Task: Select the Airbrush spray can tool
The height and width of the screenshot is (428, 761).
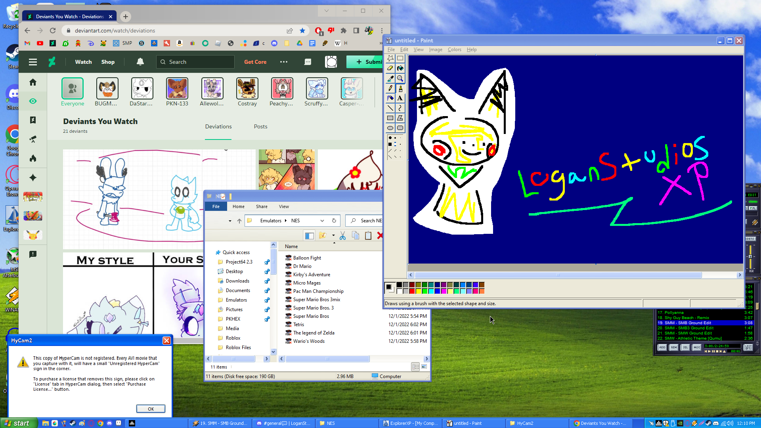Action: click(390, 98)
